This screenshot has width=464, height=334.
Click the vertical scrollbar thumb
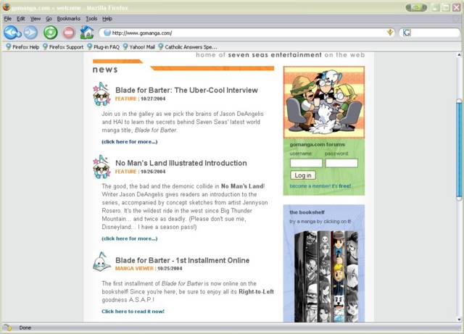pyautogui.click(x=459, y=150)
